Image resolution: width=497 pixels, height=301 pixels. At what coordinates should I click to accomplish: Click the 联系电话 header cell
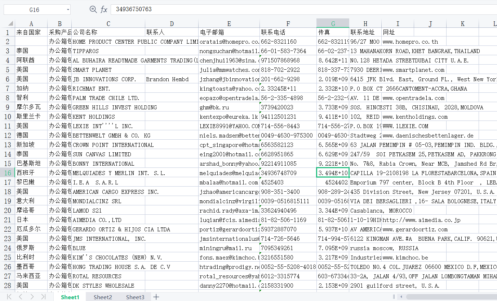(288, 32)
